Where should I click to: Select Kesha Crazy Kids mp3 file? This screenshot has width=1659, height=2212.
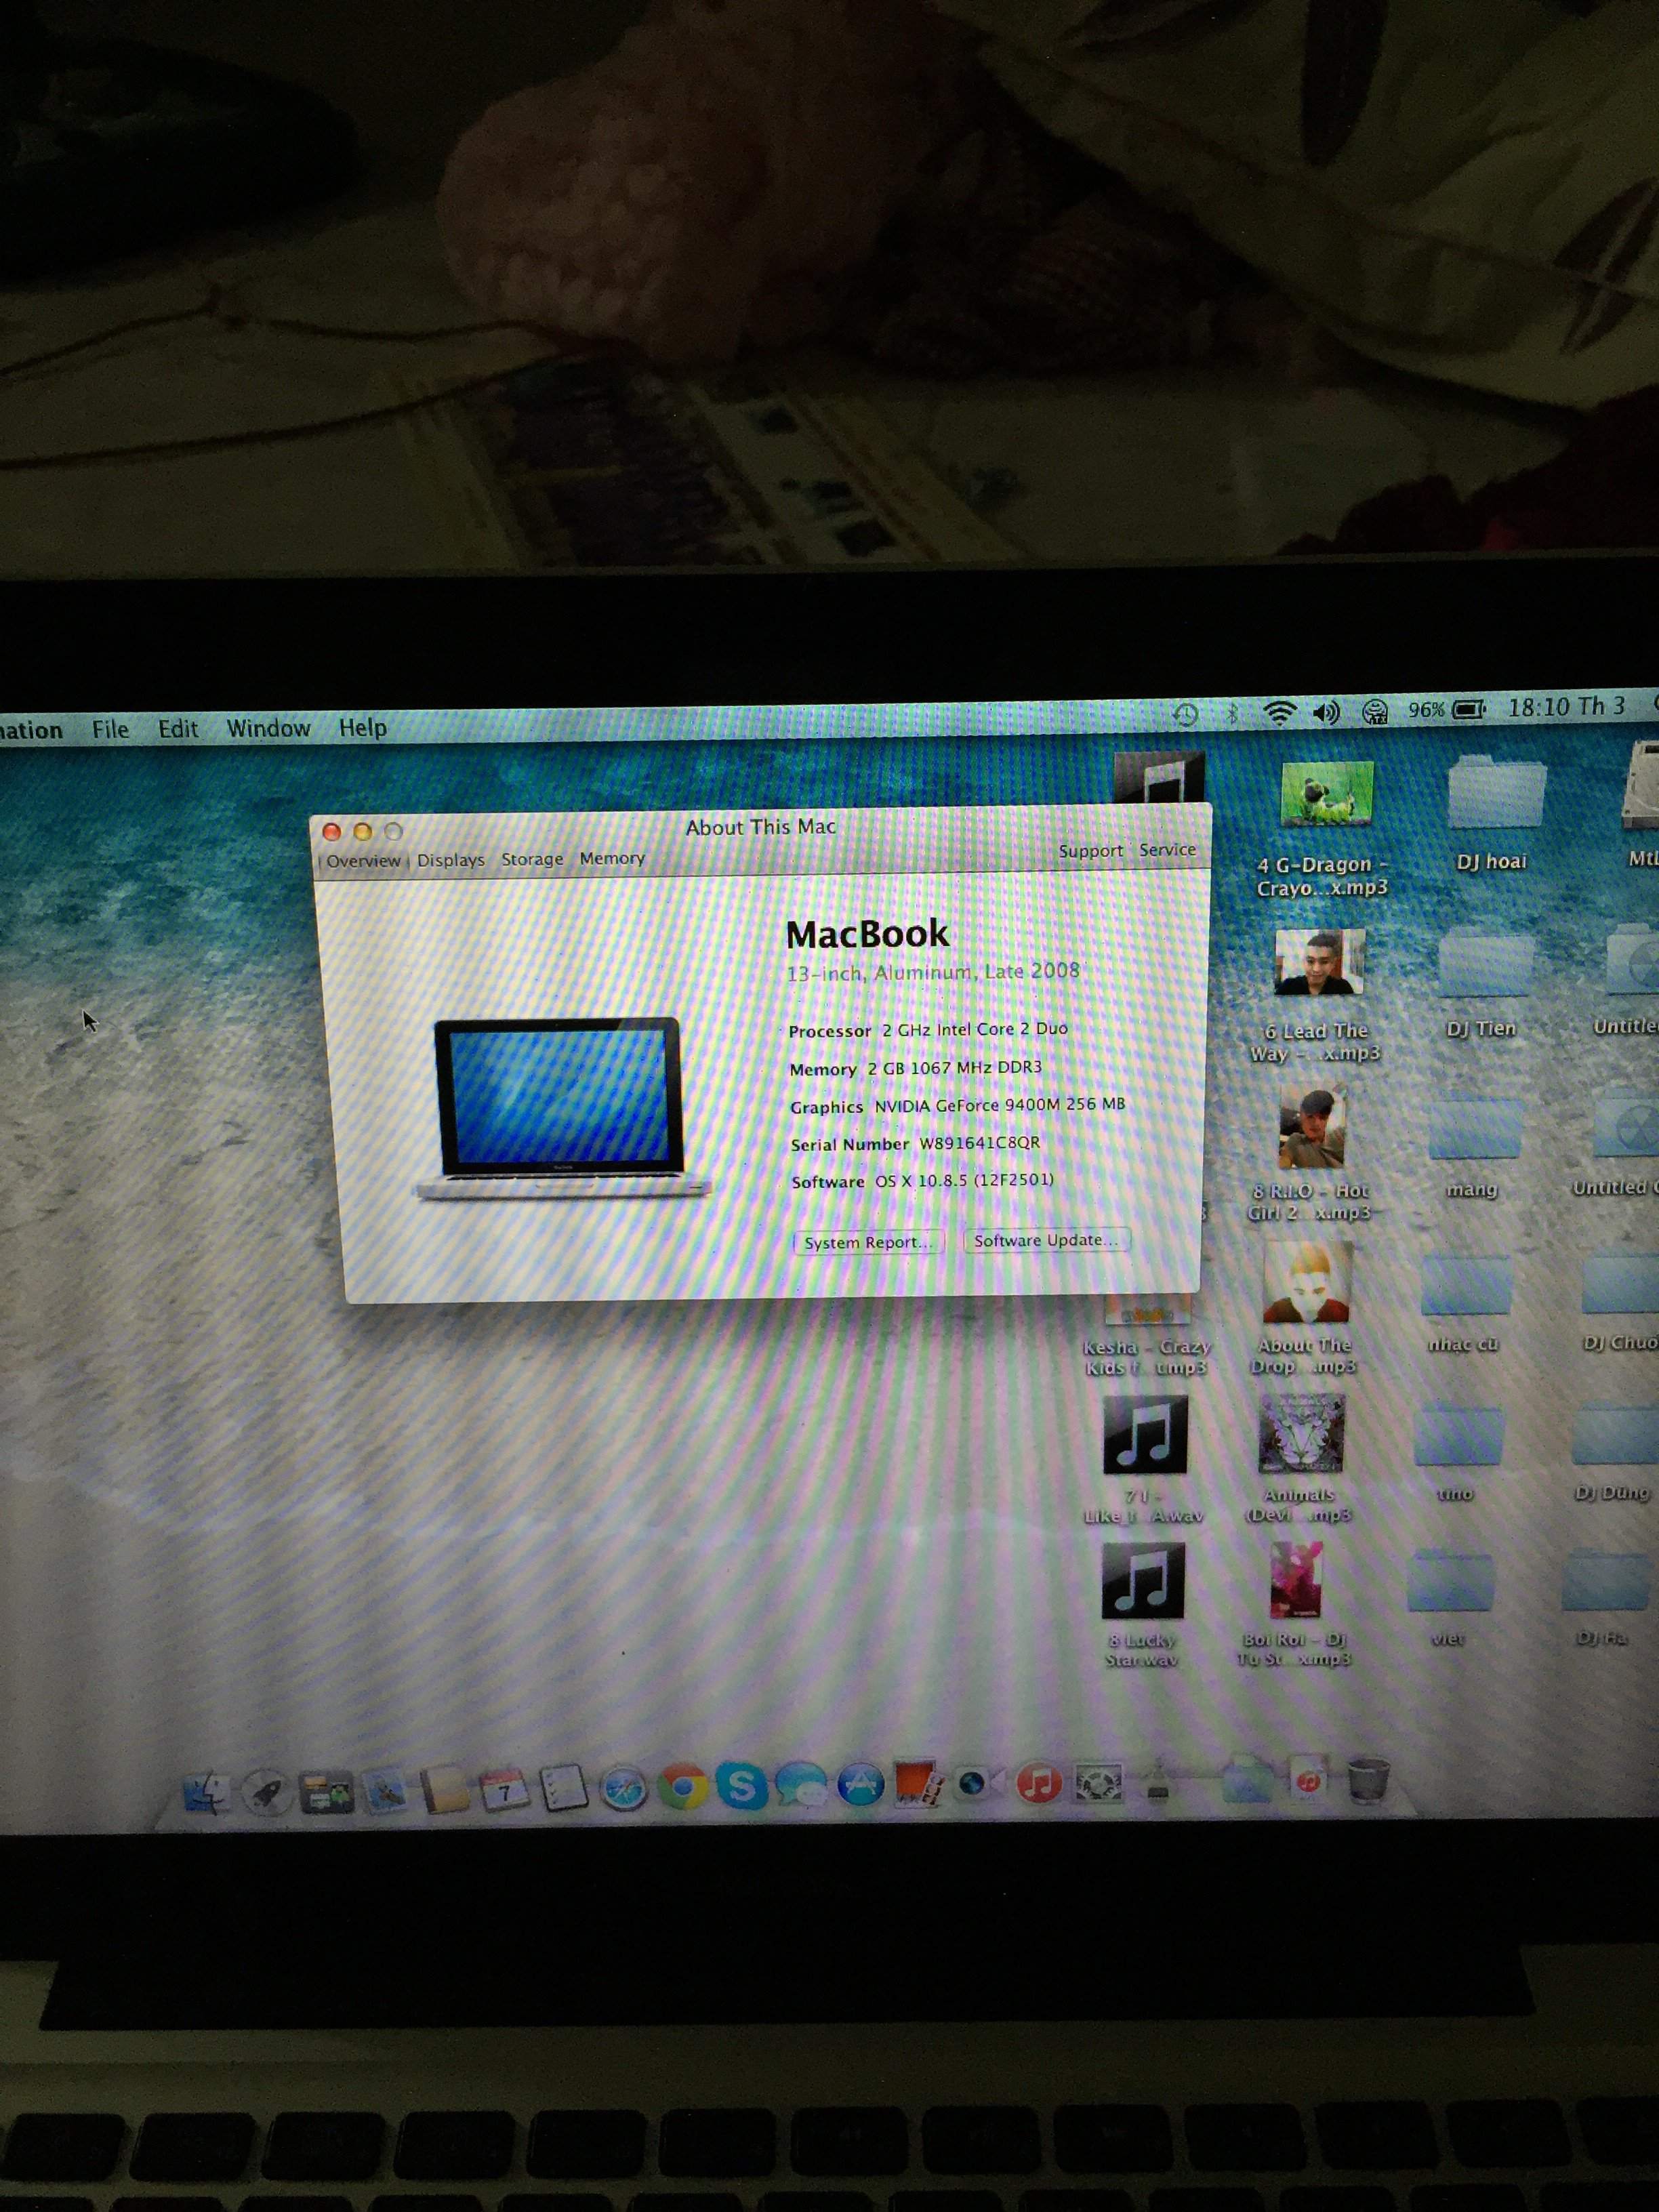(x=1147, y=1336)
